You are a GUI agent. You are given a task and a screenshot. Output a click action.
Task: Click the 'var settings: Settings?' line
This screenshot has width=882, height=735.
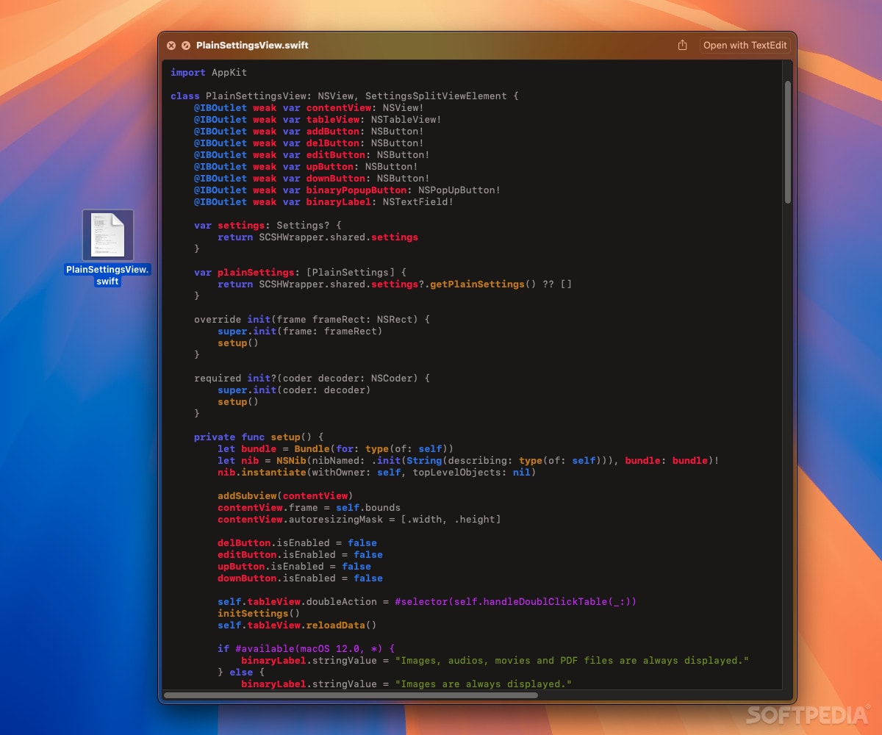(x=268, y=226)
